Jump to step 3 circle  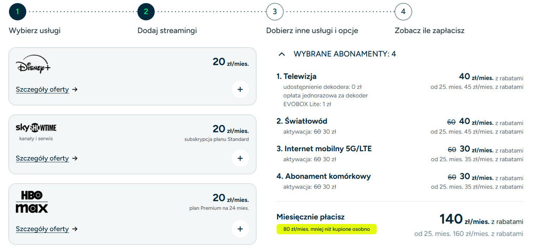[x=275, y=11]
